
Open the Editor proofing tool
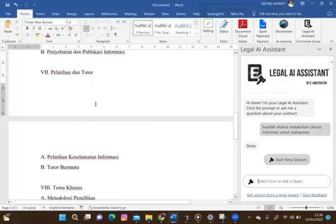pyautogui.click(x=224, y=27)
